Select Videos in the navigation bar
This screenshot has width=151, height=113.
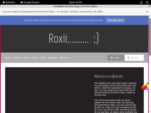click(x=26, y=58)
